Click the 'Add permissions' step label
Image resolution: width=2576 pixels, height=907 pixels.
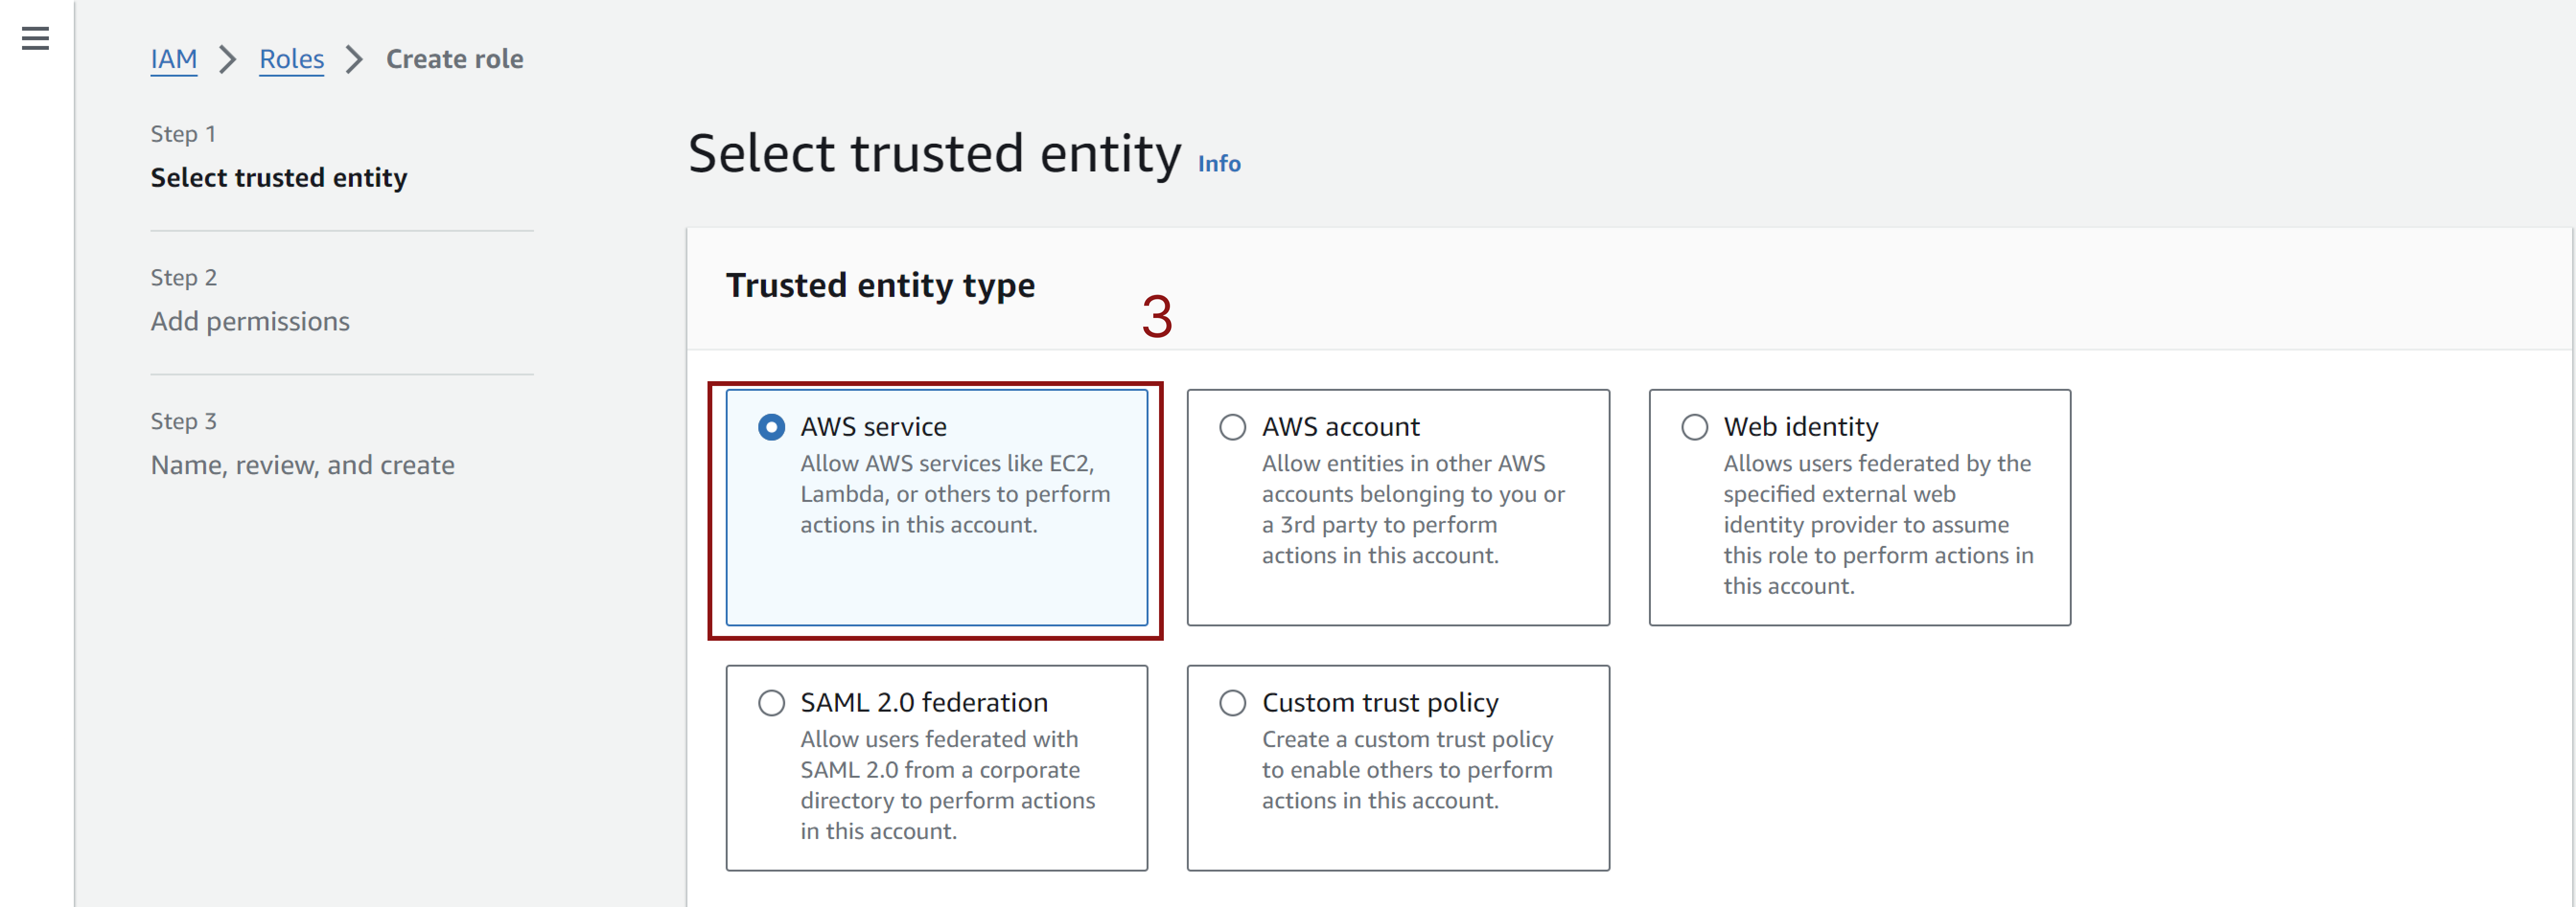250,322
